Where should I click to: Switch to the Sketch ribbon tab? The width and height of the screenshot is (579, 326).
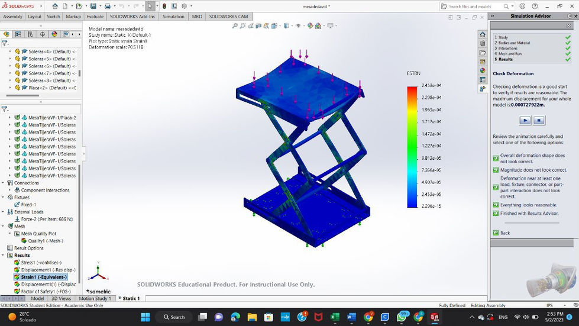coord(53,17)
